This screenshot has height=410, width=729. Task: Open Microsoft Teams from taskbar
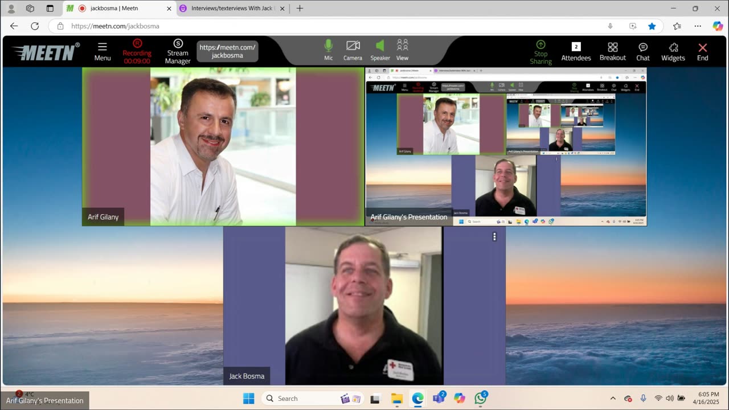point(439,399)
